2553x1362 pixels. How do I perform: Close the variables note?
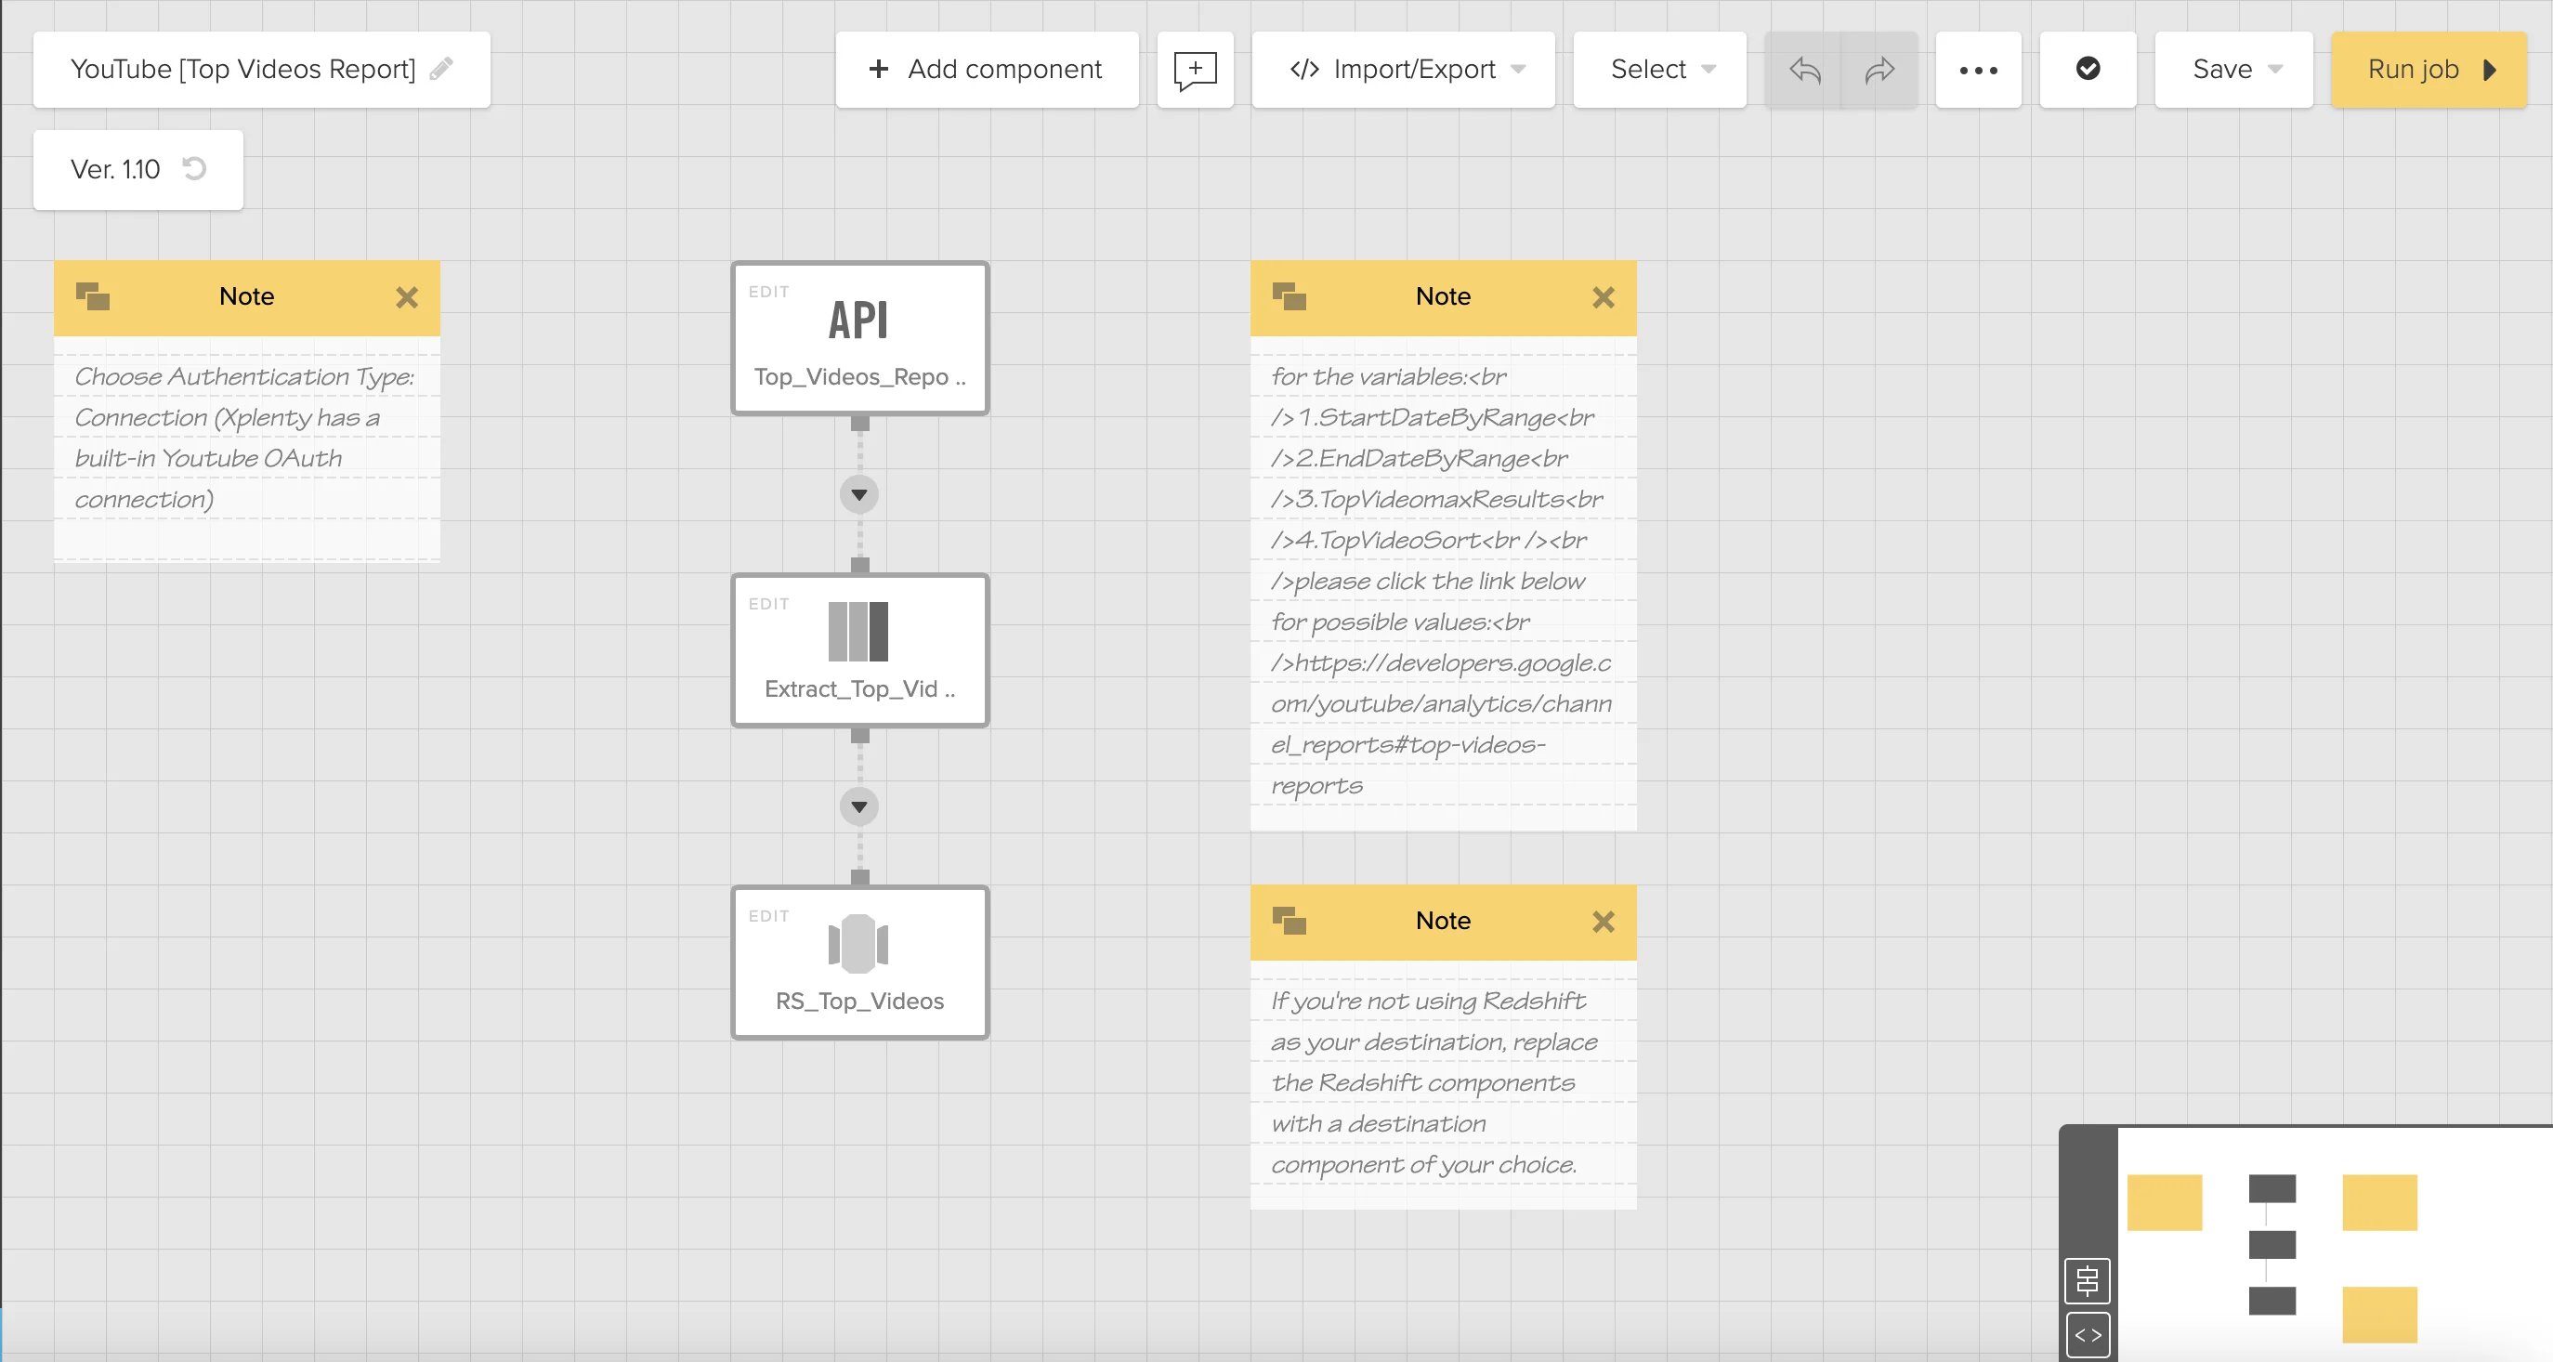click(x=1604, y=297)
